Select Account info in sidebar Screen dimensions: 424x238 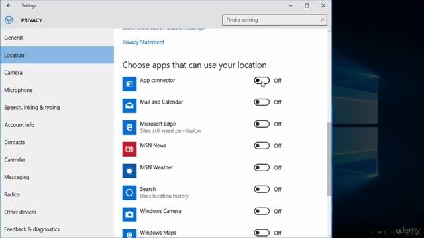57,125
